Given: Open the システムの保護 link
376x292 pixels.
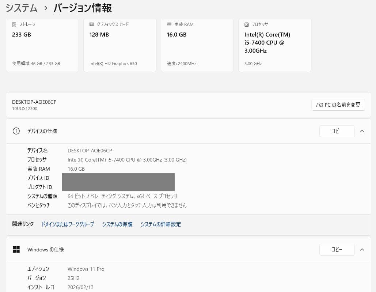Looking at the screenshot, I should click(x=117, y=224).
